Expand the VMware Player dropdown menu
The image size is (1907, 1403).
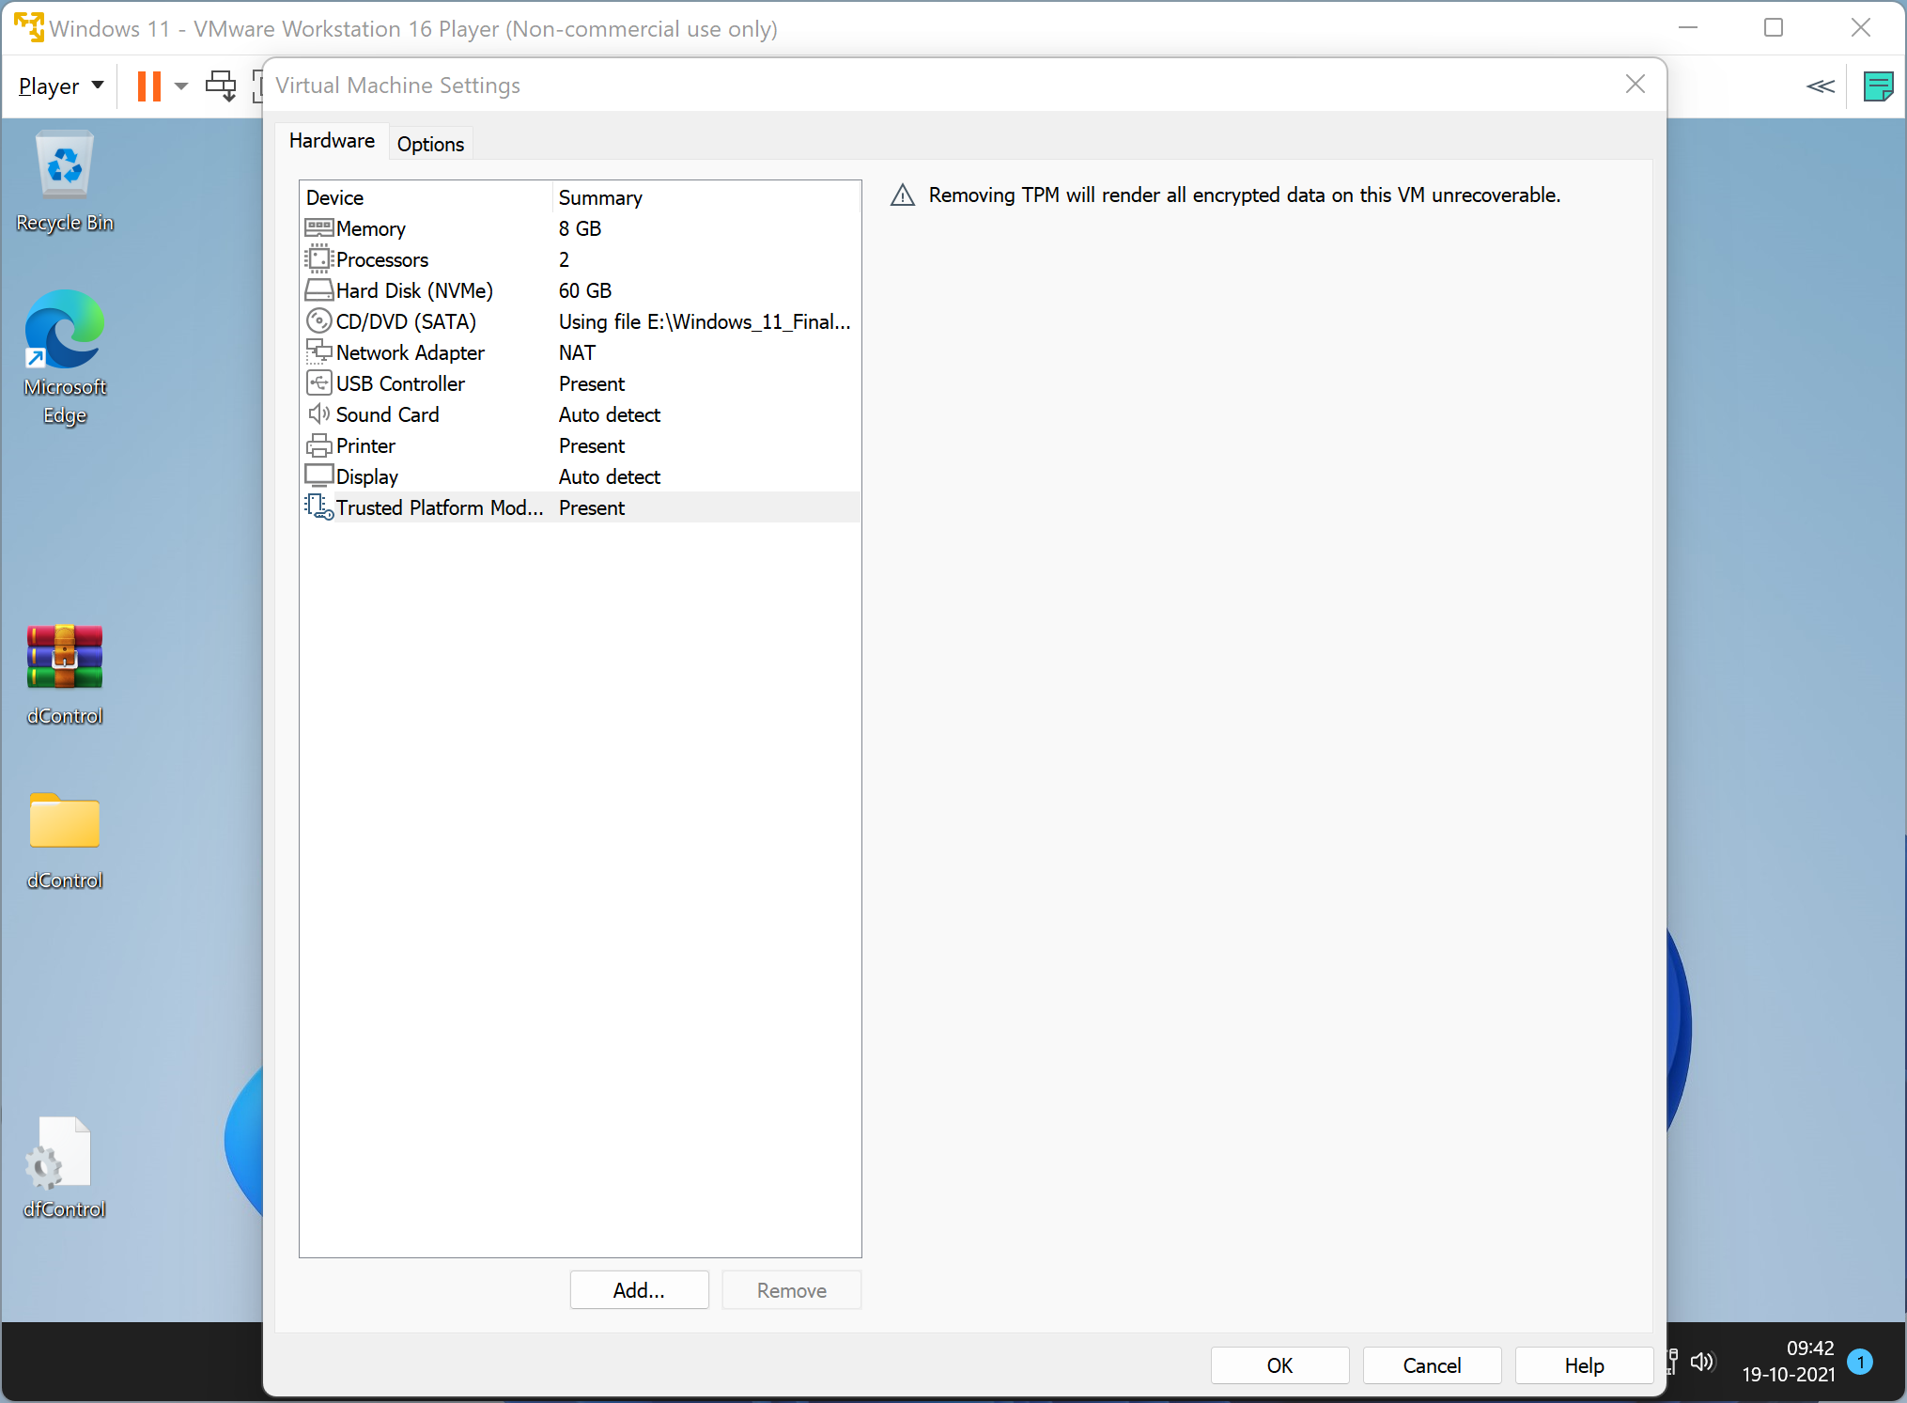coord(59,85)
